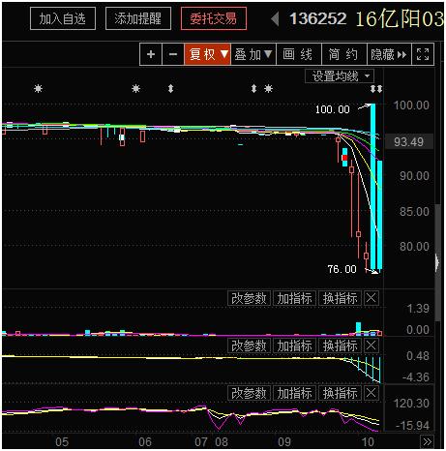Viewport: 446px width, 451px height.
Task: Click star marker beside 09 diamond marker
Action: pos(268,88)
